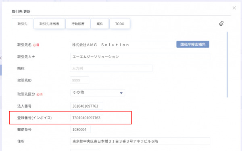
Task: Select the 案件 tab
Action: [x=100, y=24]
